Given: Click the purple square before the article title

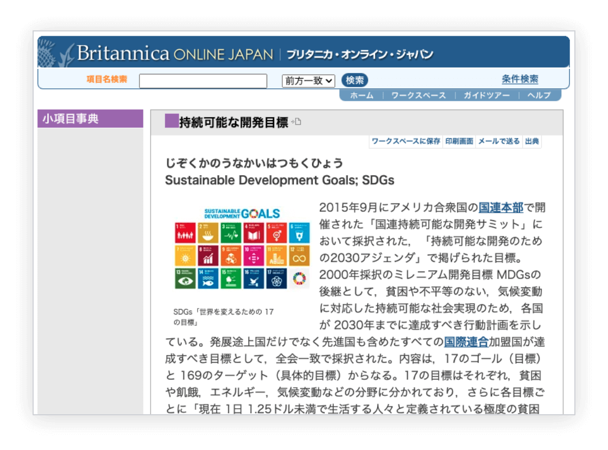Looking at the screenshot, I should pyautogui.click(x=172, y=121).
